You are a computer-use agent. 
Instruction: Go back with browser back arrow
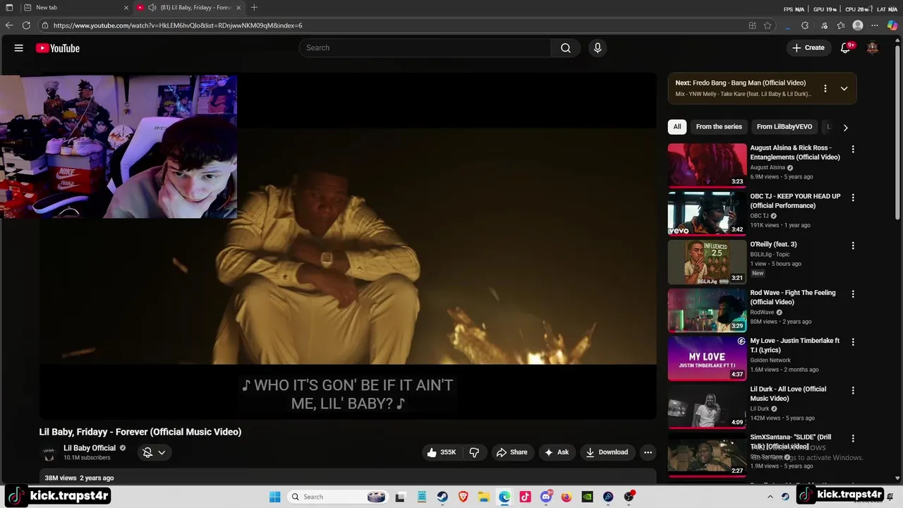[x=9, y=25]
